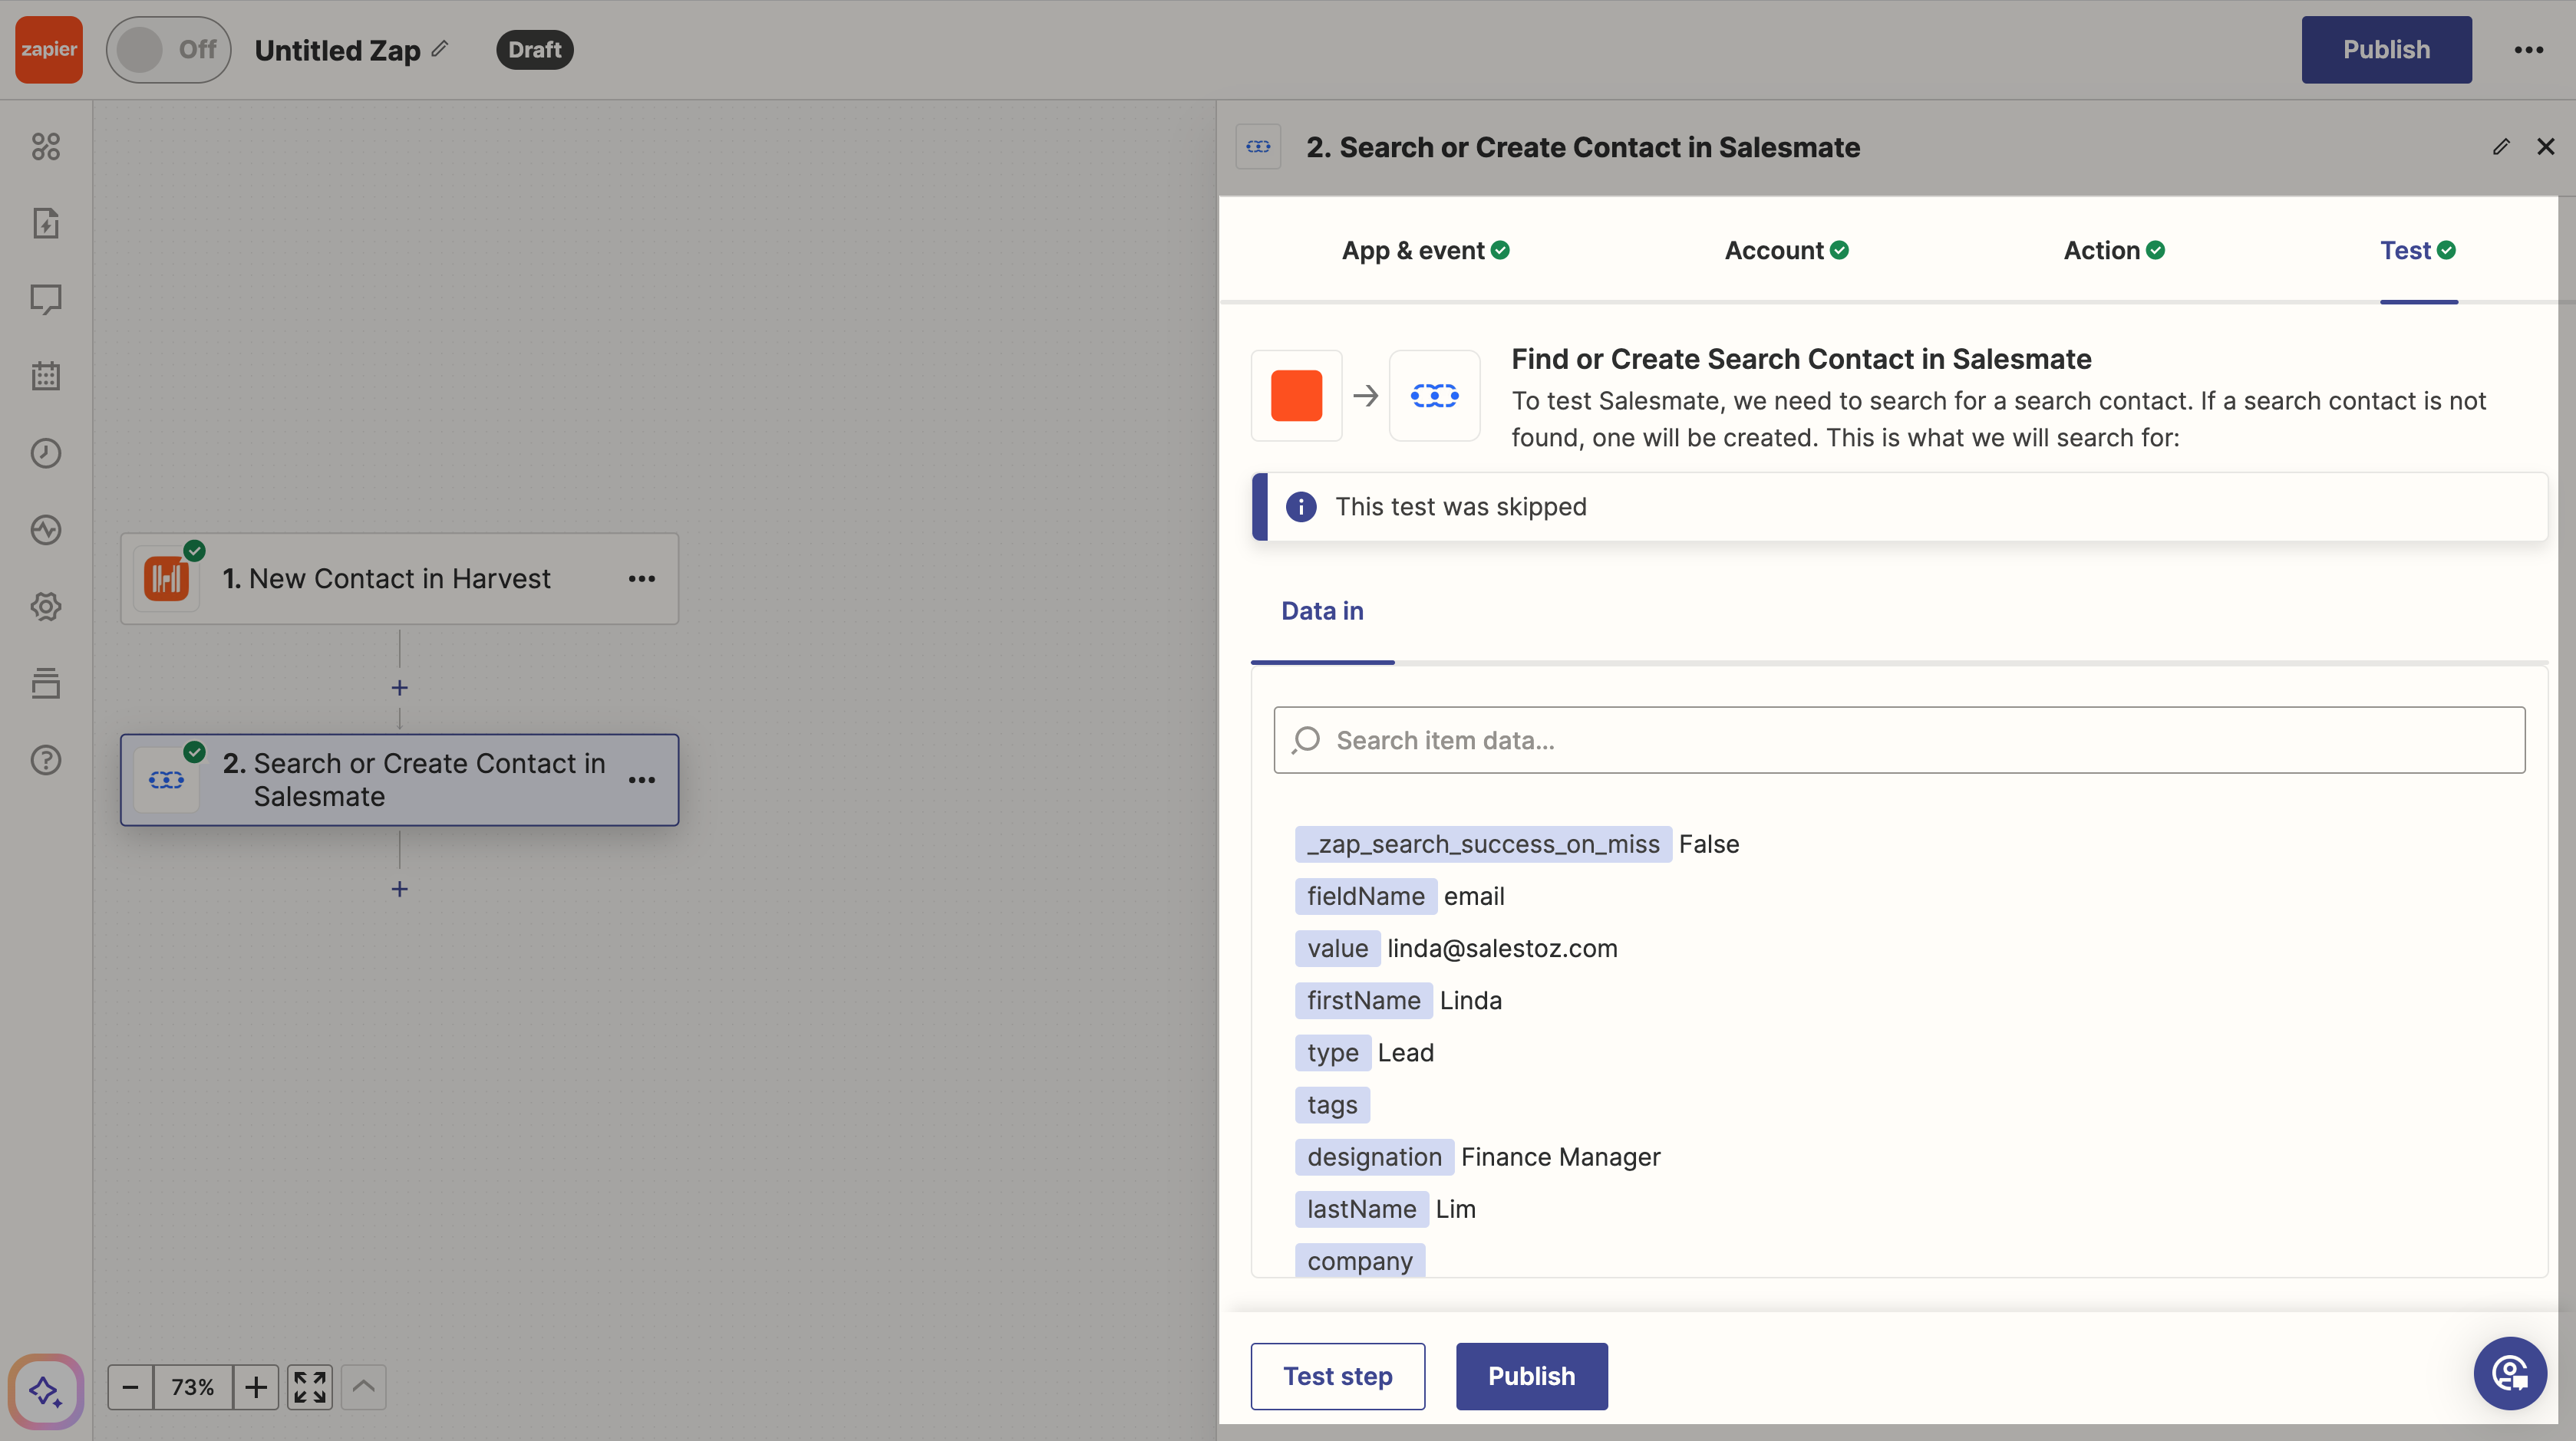Open the top-right three-dot more menu

coord(2528,49)
